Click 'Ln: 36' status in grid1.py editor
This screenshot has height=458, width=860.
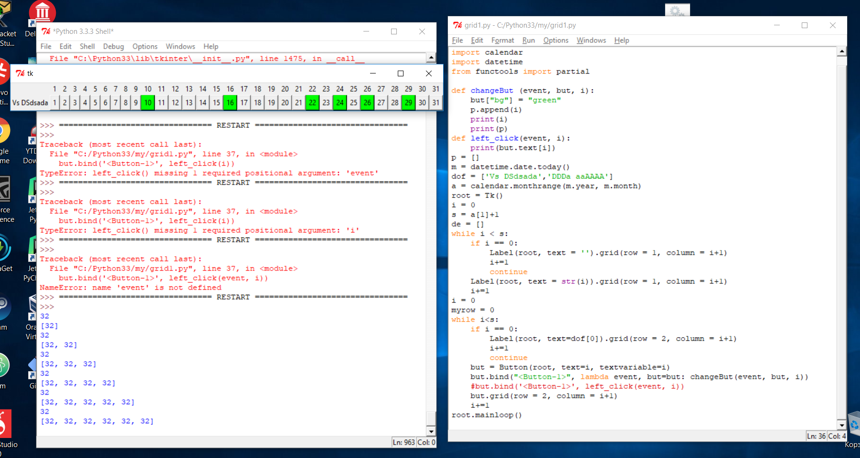pyautogui.click(x=816, y=436)
